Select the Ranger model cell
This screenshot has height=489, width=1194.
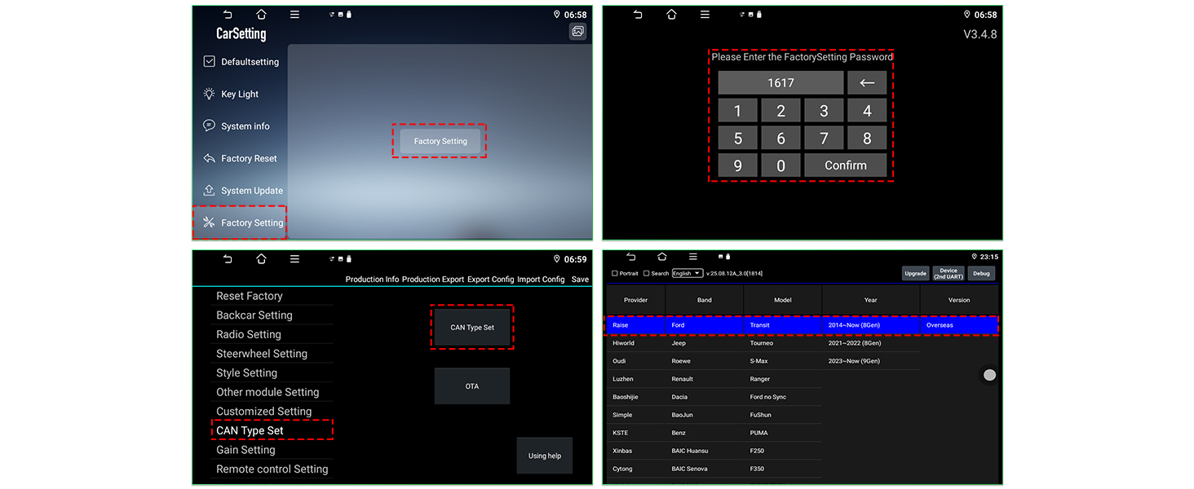(x=783, y=379)
